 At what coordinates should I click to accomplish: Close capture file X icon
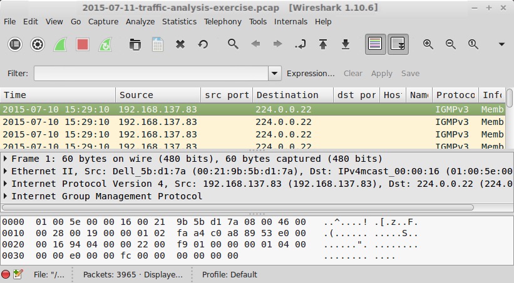pyautogui.click(x=180, y=44)
